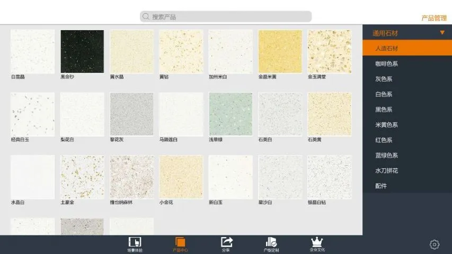Click the 产品管理 link

[x=433, y=18]
